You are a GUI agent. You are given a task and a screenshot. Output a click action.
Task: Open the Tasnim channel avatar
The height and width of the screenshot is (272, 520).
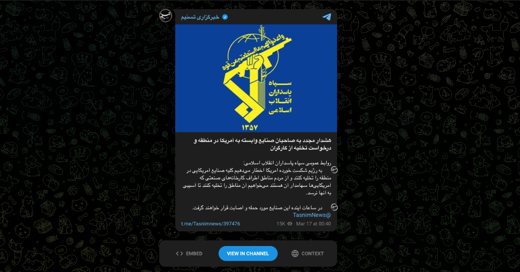pos(166,16)
